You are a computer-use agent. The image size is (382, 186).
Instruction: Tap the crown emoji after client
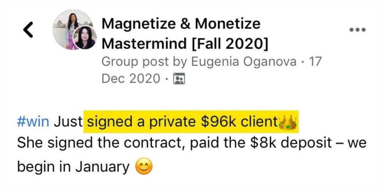pos(288,122)
